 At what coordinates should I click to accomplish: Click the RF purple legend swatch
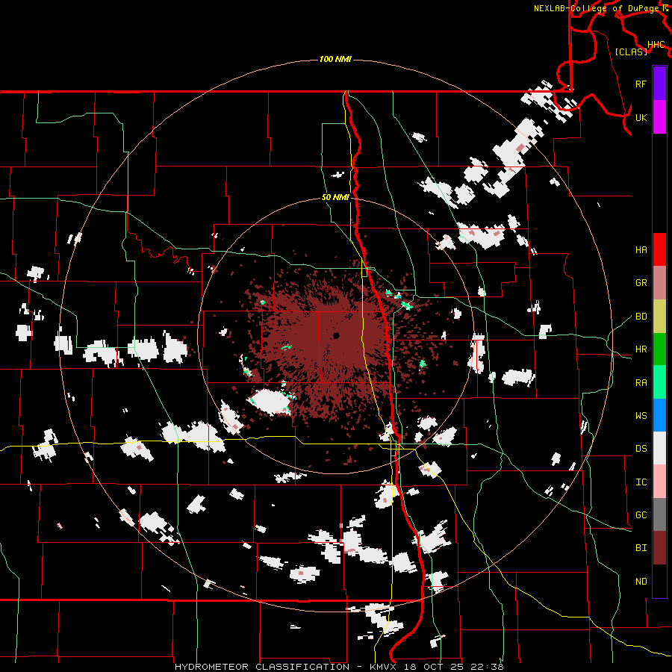point(659,84)
